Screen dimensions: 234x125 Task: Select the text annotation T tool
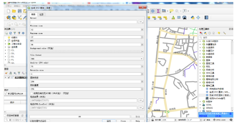coord(185,11)
